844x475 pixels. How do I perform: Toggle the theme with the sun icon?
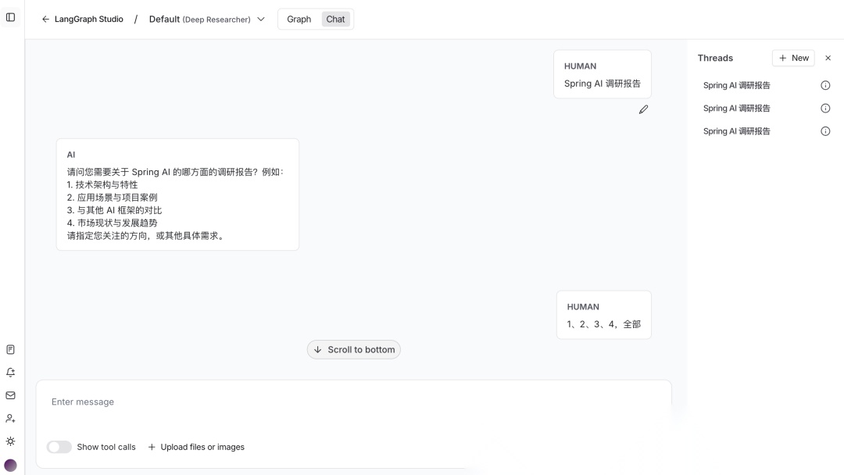click(10, 441)
